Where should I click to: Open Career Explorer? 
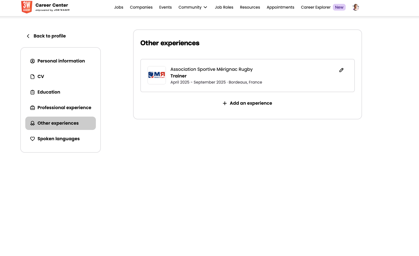(x=316, y=7)
